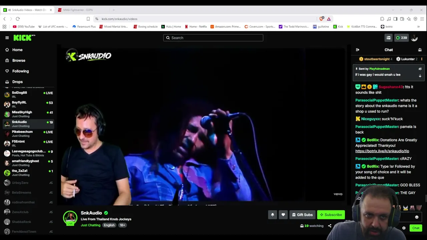The image size is (427, 240).
Task: Collapse the chat panel using the arrow icon
Action: click(x=358, y=50)
